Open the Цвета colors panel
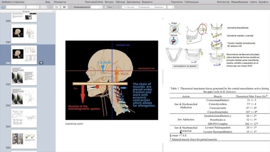The image size is (270, 152). point(253,2)
